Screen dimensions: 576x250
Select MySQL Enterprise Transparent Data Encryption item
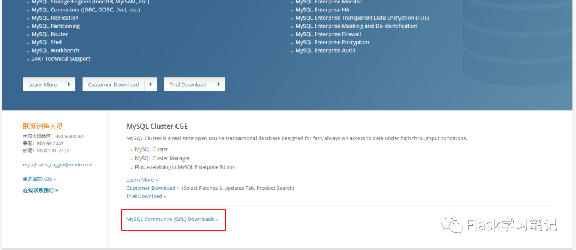362,18
